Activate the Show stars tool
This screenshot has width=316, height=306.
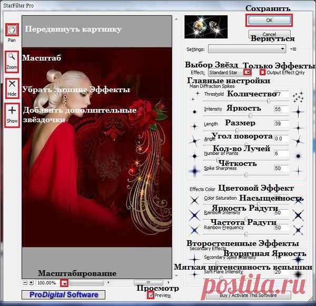pos(12,115)
